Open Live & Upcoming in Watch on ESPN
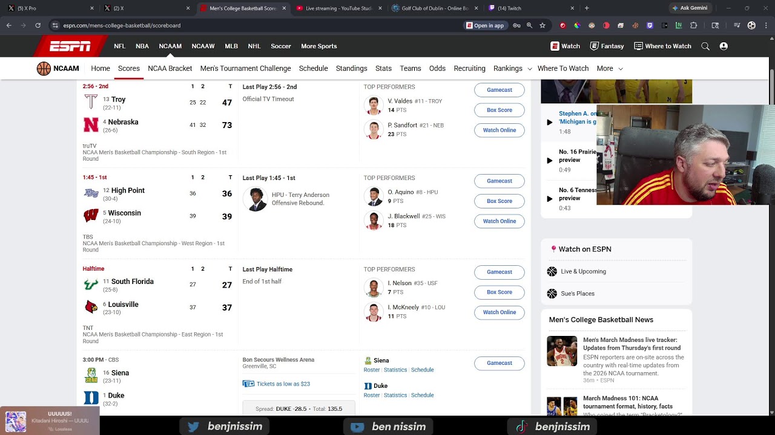The width and height of the screenshot is (775, 435). (x=583, y=271)
